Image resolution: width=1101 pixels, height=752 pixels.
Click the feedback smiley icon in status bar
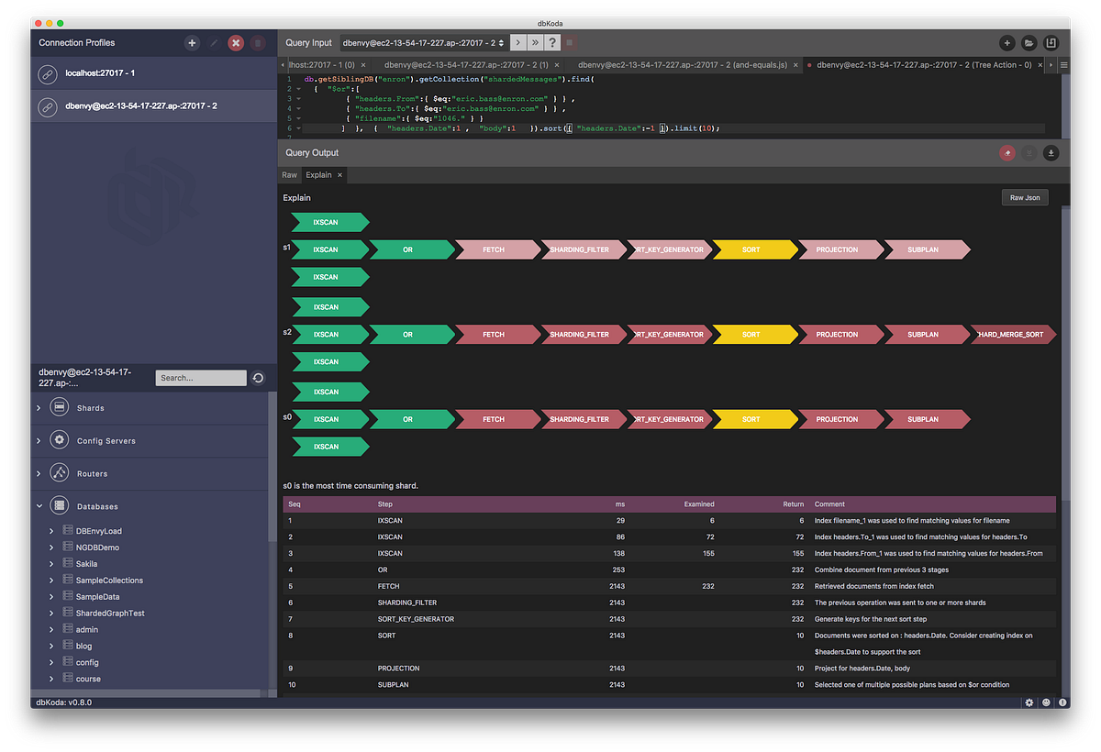(1045, 702)
